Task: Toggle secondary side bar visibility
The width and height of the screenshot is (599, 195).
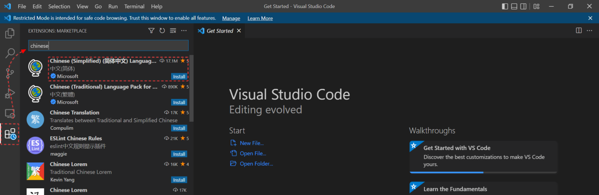Action: [523, 6]
